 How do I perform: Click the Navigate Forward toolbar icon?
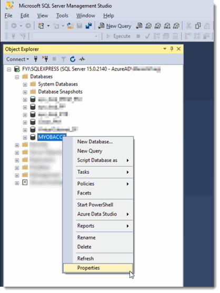[28, 26]
